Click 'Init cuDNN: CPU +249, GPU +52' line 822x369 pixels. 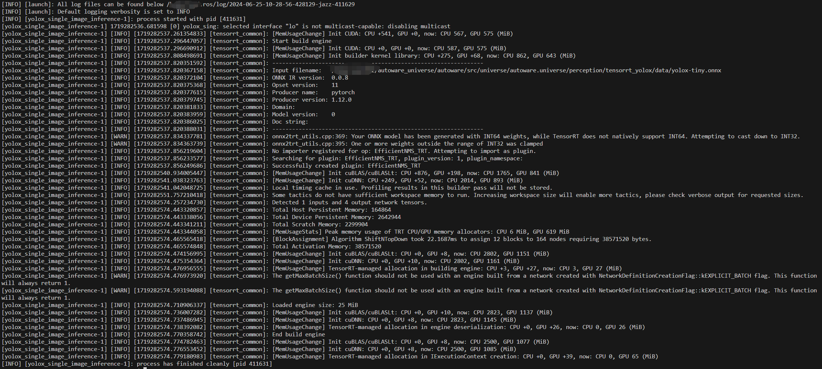pyautogui.click(x=263, y=180)
